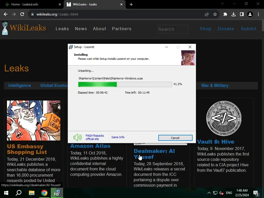Open the Game Info link

pyautogui.click(x=118, y=137)
